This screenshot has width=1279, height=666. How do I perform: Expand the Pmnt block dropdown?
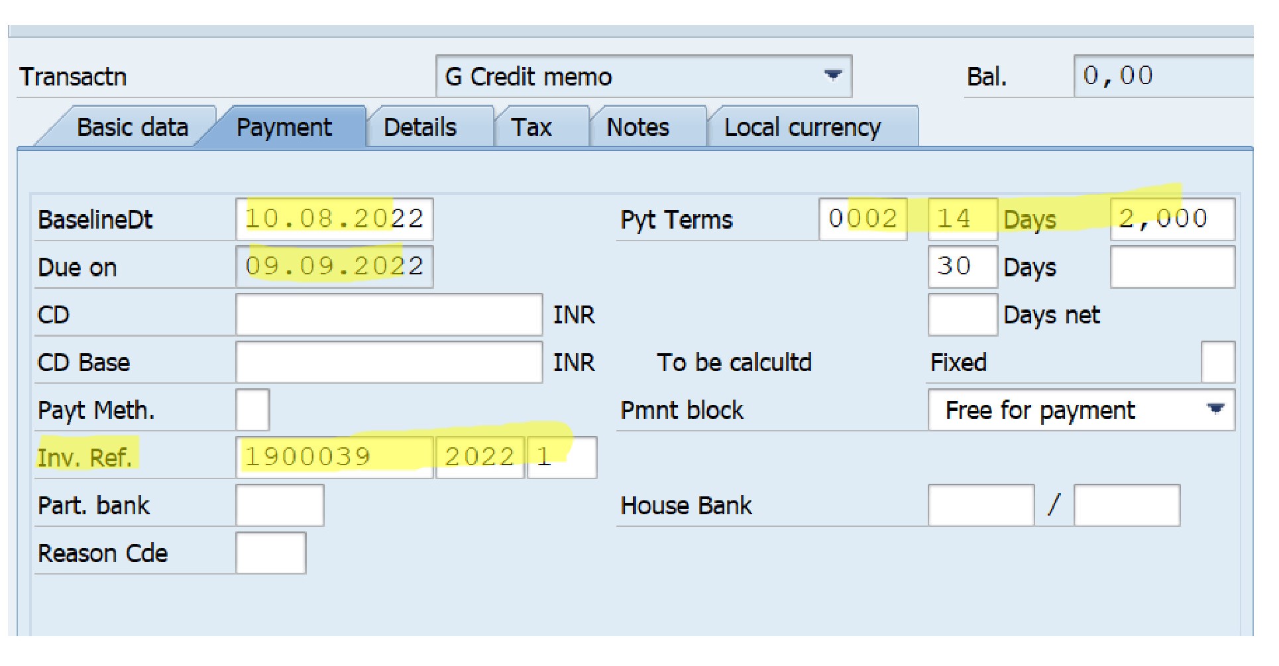[x=1215, y=410]
